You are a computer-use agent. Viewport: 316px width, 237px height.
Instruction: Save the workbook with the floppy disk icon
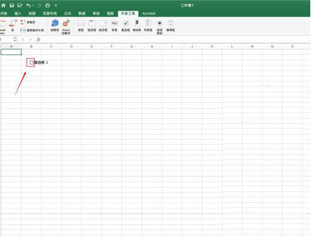(x=11, y=6)
